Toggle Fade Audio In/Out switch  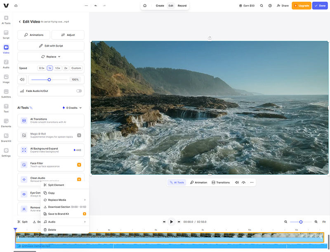point(79,91)
